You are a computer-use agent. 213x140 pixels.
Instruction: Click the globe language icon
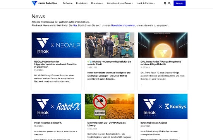[165, 3]
